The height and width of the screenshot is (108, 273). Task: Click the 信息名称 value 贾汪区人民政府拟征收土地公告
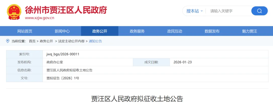click(69, 70)
